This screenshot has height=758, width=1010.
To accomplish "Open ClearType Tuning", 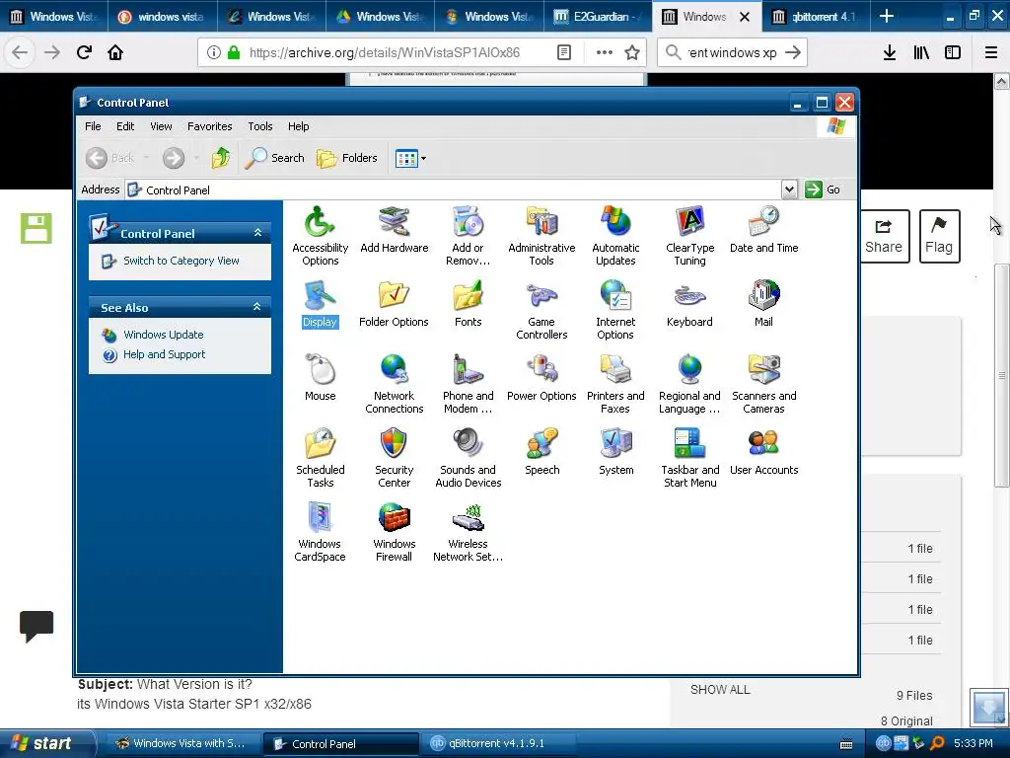I will click(689, 236).
